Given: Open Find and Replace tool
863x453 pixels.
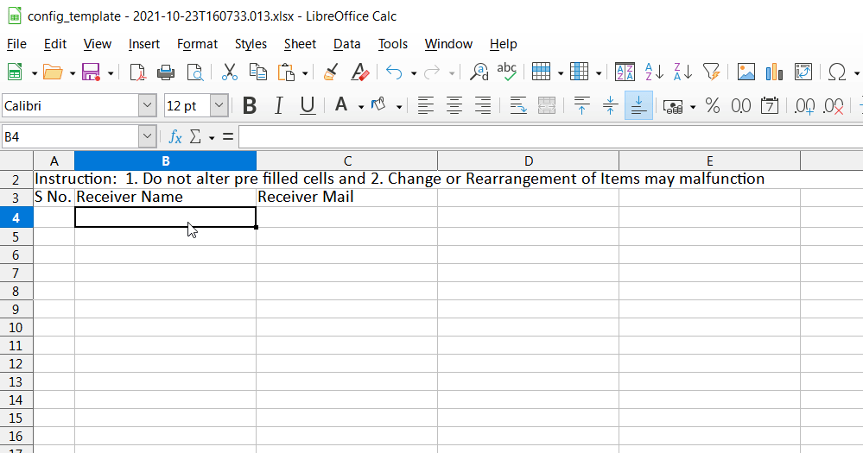Looking at the screenshot, I should coord(479,72).
